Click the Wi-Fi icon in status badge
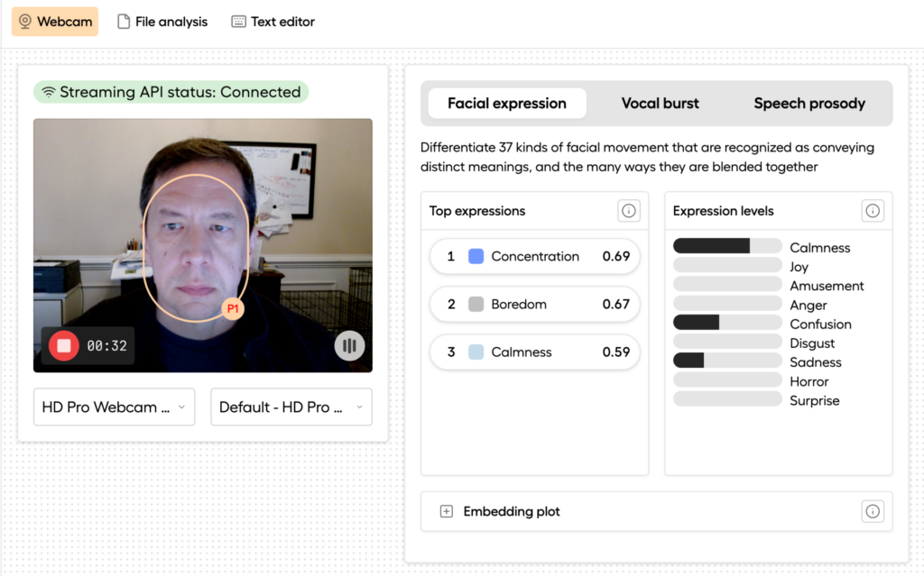The height and width of the screenshot is (576, 924). click(49, 92)
